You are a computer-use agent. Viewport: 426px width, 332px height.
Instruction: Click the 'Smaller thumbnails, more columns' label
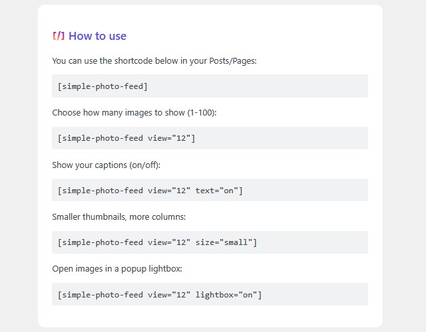118,217
